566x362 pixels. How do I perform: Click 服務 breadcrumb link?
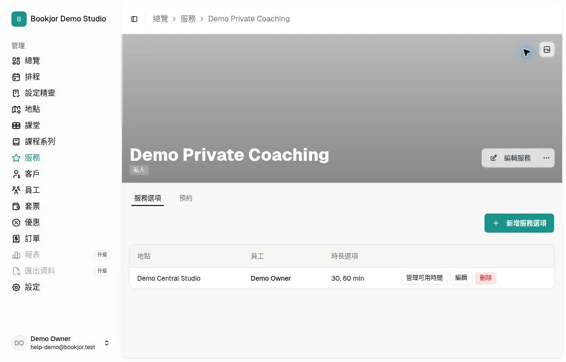[188, 19]
